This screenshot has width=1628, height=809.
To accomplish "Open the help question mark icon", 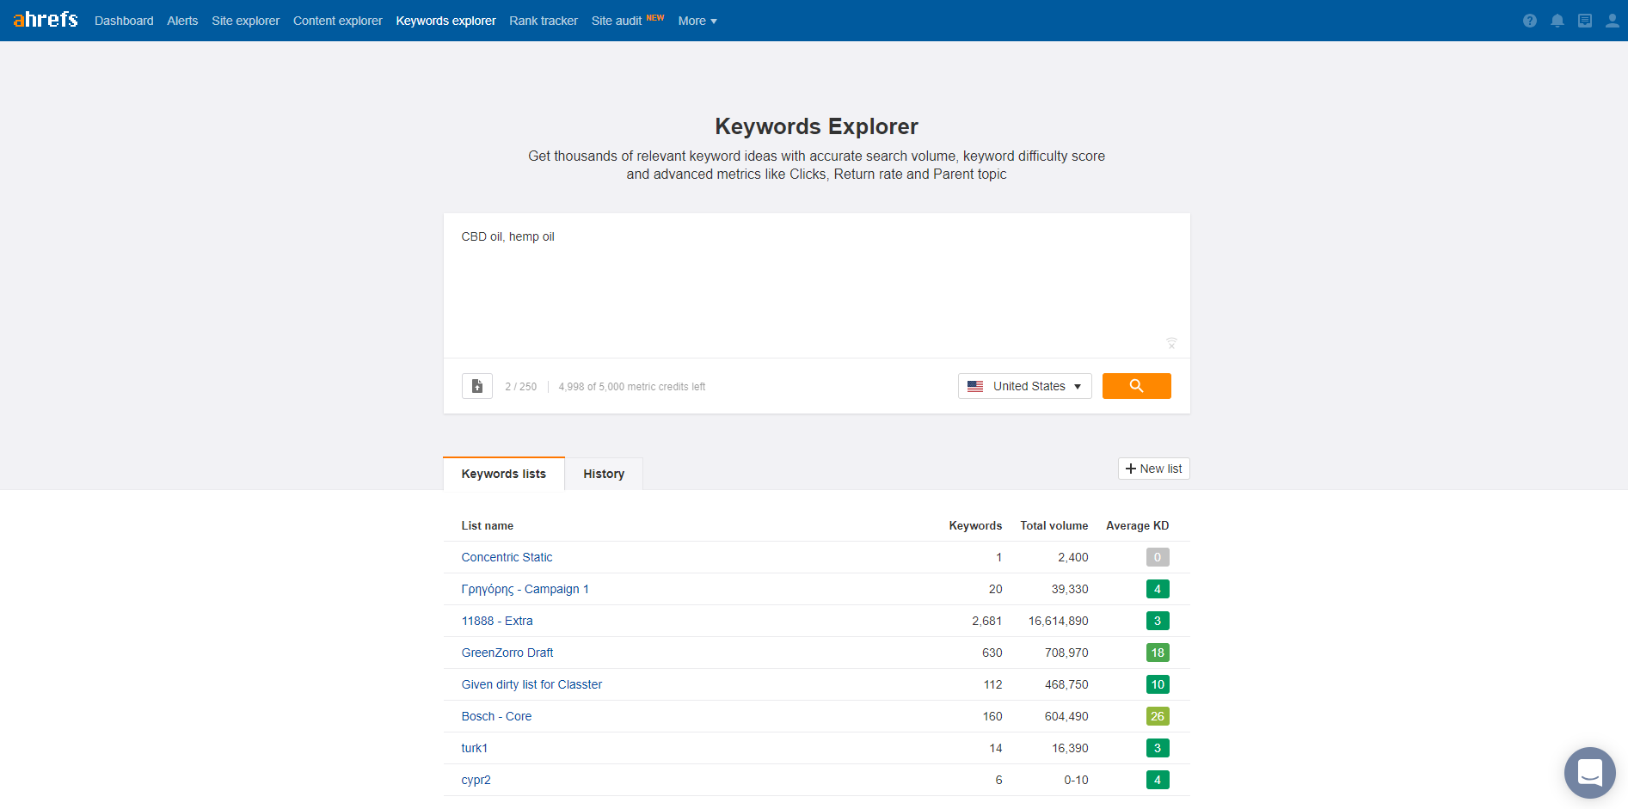I will 1529,21.
